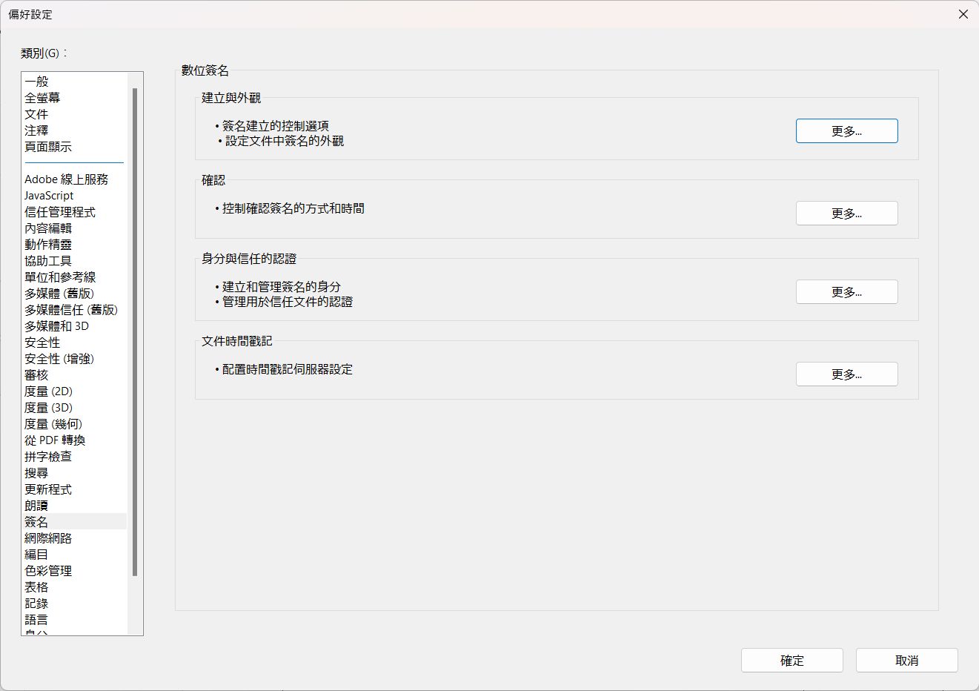Select the 全螢幕 category

[42, 97]
